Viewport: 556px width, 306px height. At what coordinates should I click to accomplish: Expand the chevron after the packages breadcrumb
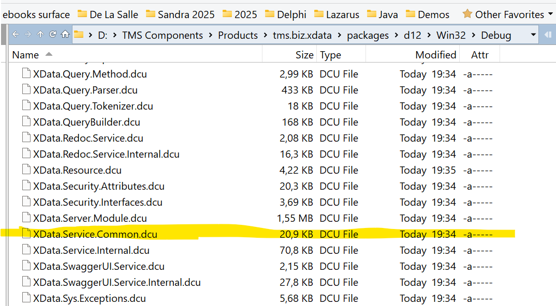397,35
